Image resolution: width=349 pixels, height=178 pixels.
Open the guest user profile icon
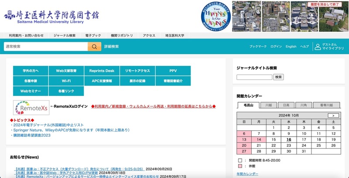316,47
